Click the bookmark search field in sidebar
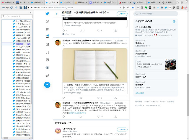The height and width of the screenshot is (140, 189). (x=17, y=16)
